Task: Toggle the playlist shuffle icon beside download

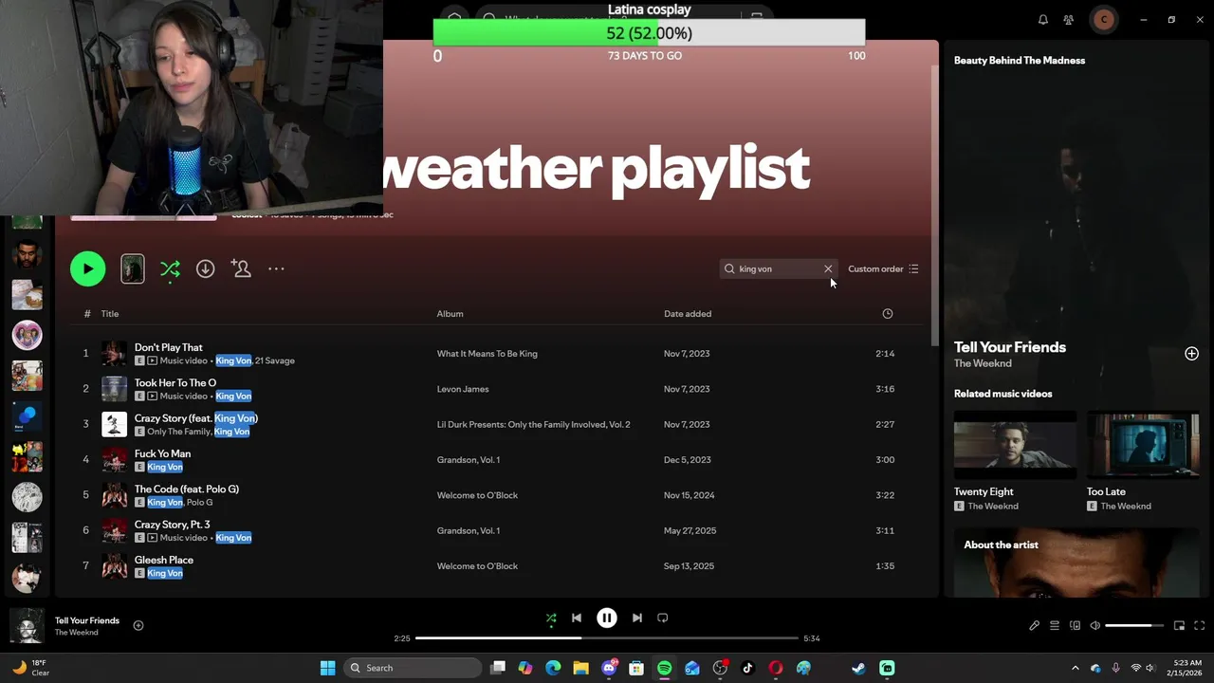Action: pyautogui.click(x=170, y=269)
